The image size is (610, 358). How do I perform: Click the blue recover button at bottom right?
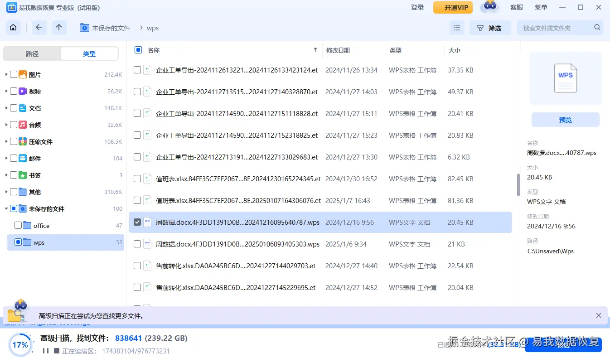click(x=563, y=344)
